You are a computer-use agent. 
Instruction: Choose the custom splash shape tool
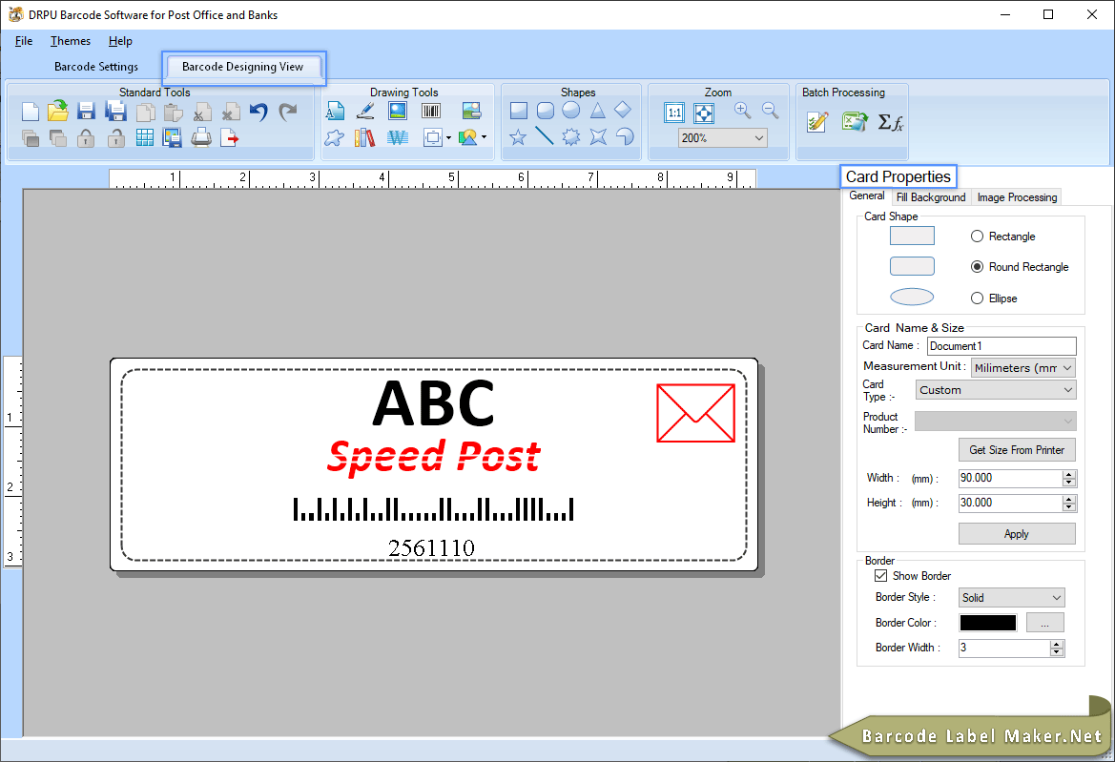click(334, 137)
